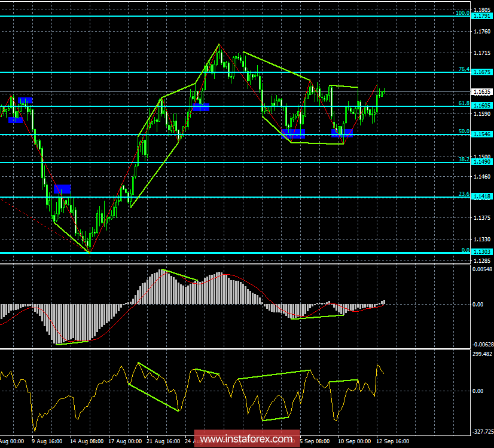The image size is (494, 448).
Task: Select the 38.2 Fibonacci level label
Action: pyautogui.click(x=464, y=159)
